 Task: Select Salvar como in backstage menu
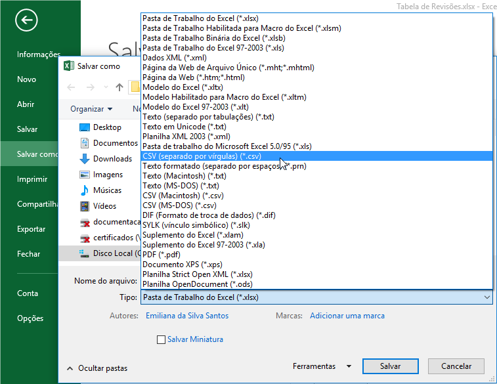29,154
